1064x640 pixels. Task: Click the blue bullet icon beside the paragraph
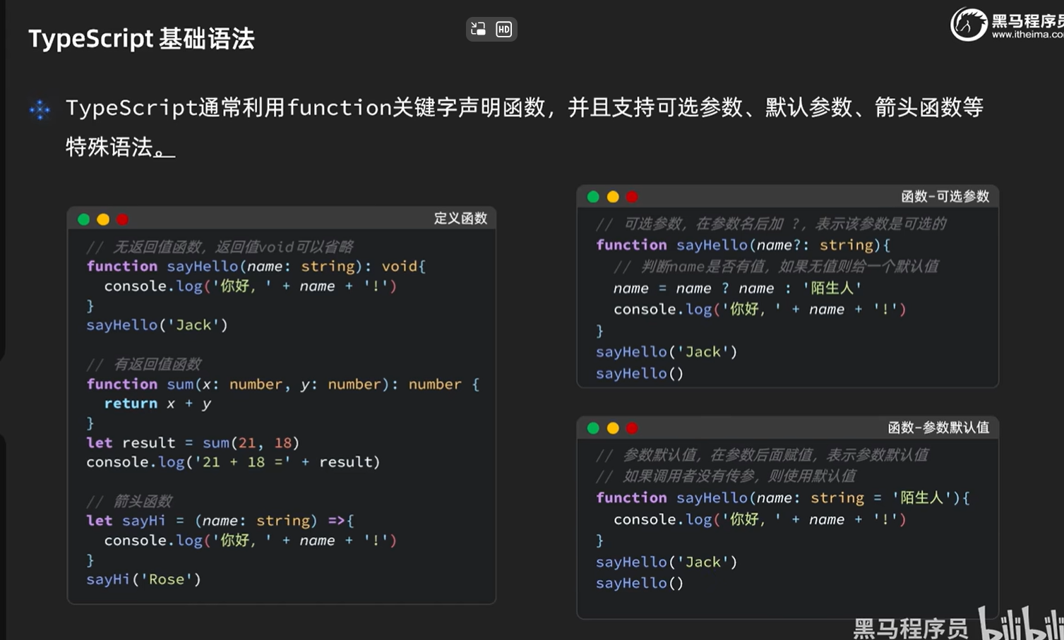pos(40,109)
